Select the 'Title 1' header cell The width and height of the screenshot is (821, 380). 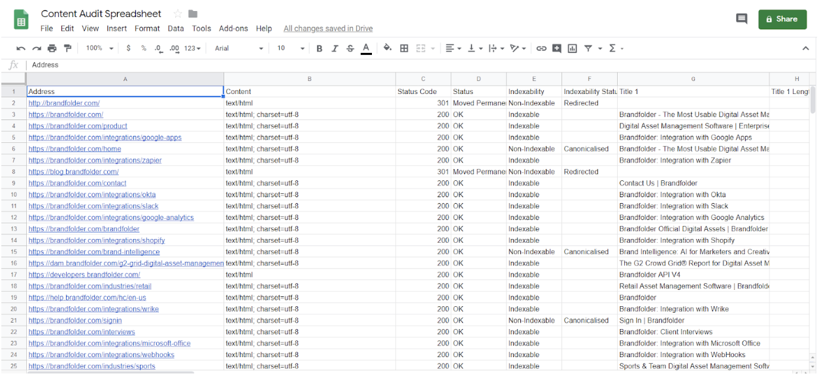[x=694, y=91]
